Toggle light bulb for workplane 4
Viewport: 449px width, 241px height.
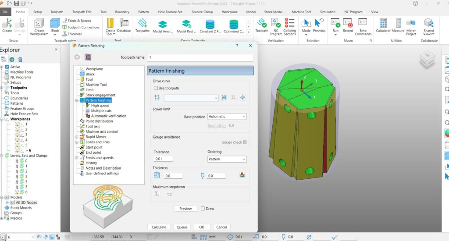(x=17, y=140)
